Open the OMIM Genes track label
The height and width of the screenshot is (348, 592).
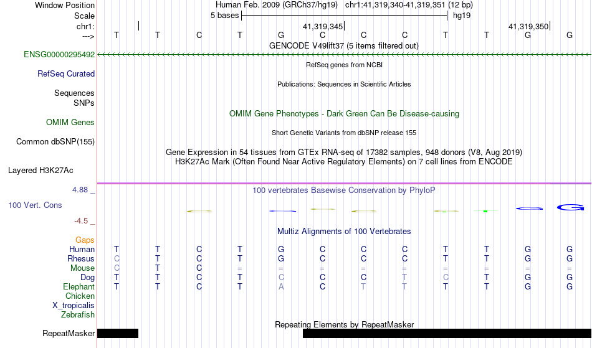70,123
